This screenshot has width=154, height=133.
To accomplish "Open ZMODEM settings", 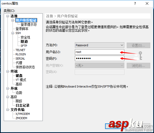I will [x=21, y=118].
